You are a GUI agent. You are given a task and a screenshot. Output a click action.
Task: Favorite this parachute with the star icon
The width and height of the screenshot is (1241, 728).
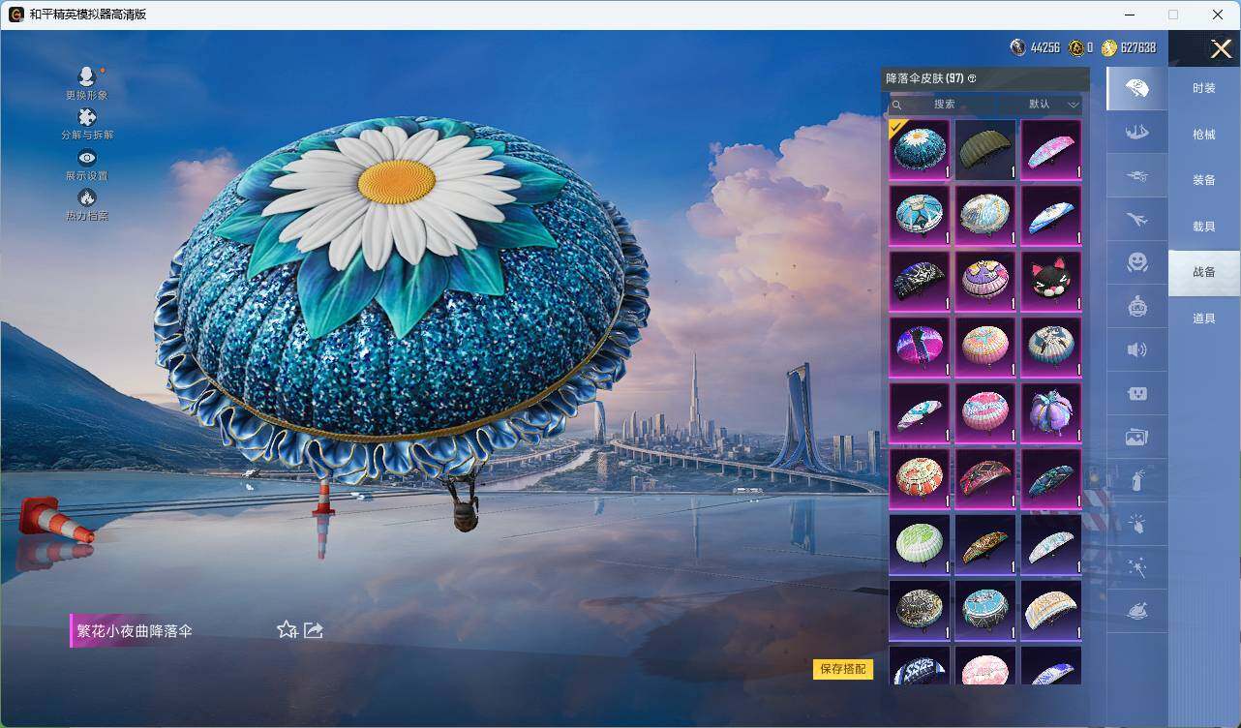[287, 630]
